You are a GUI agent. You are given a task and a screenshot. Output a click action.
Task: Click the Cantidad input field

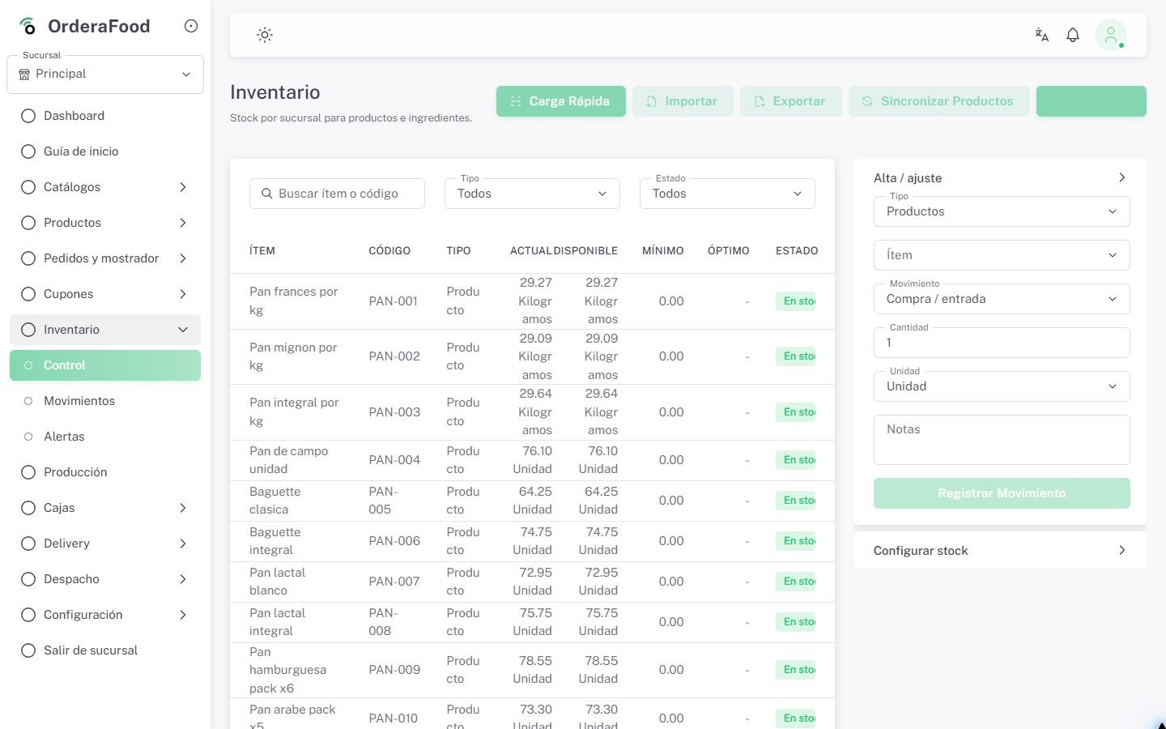(1002, 343)
